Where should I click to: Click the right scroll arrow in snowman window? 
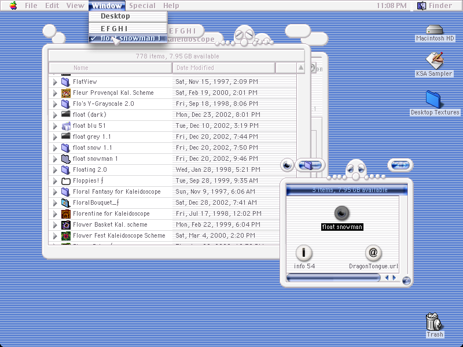[394, 278]
